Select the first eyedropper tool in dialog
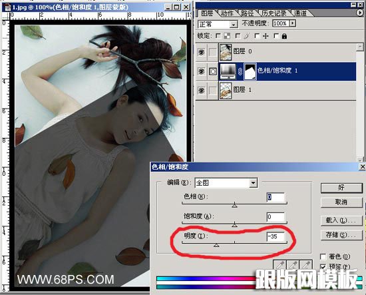Image resolution: width=366 pixels, height=295 pixels. point(279,265)
